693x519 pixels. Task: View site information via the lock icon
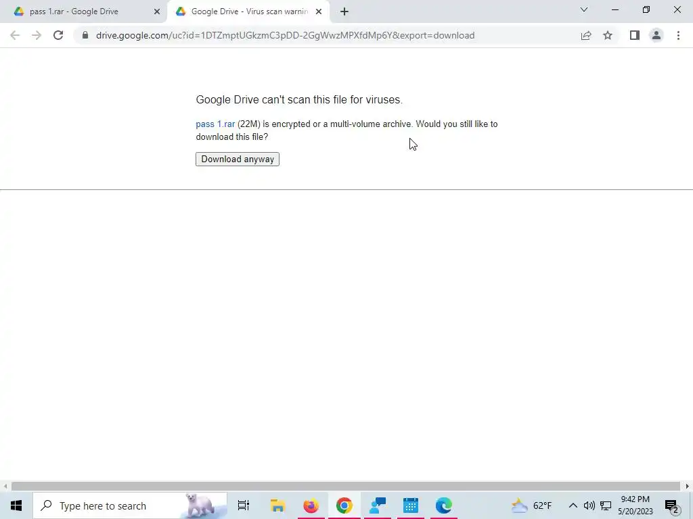[x=85, y=35]
